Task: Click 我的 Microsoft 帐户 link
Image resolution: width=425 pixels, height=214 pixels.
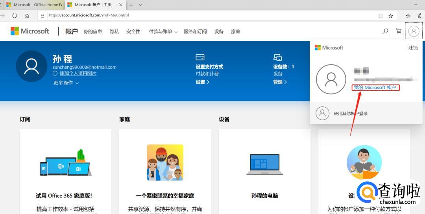Action: (x=375, y=88)
